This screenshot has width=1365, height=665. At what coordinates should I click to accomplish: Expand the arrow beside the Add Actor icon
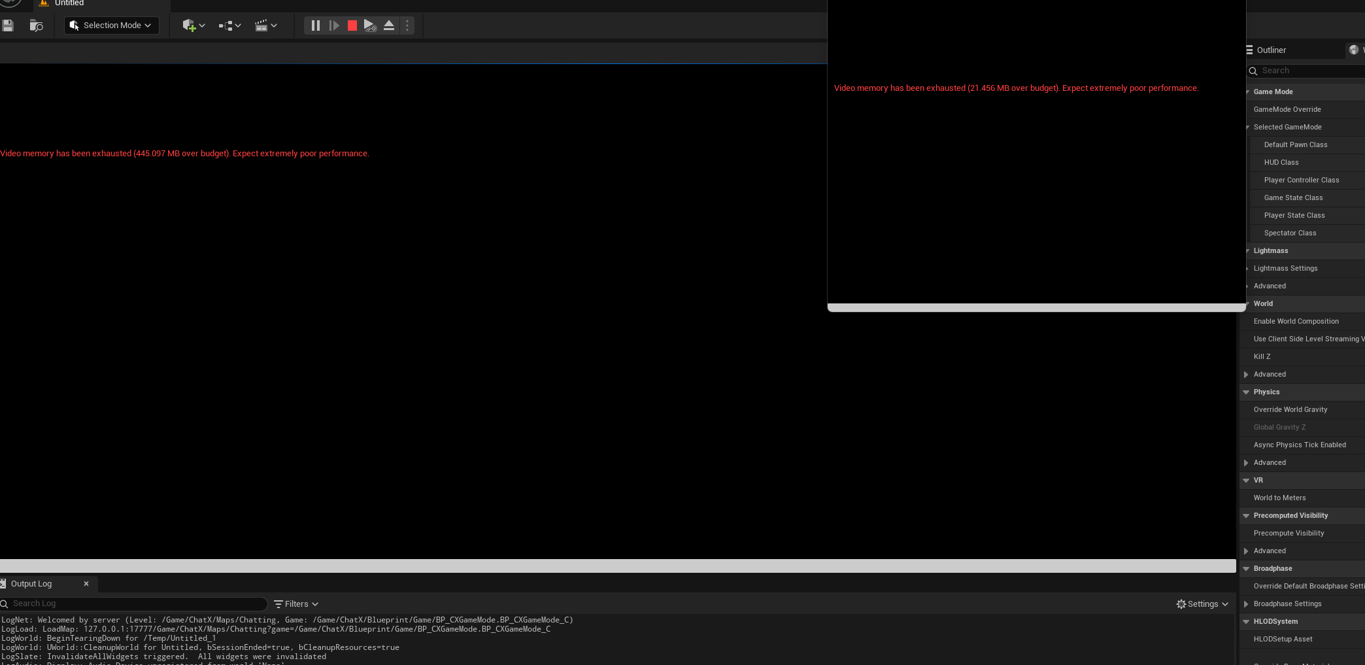pyautogui.click(x=202, y=26)
